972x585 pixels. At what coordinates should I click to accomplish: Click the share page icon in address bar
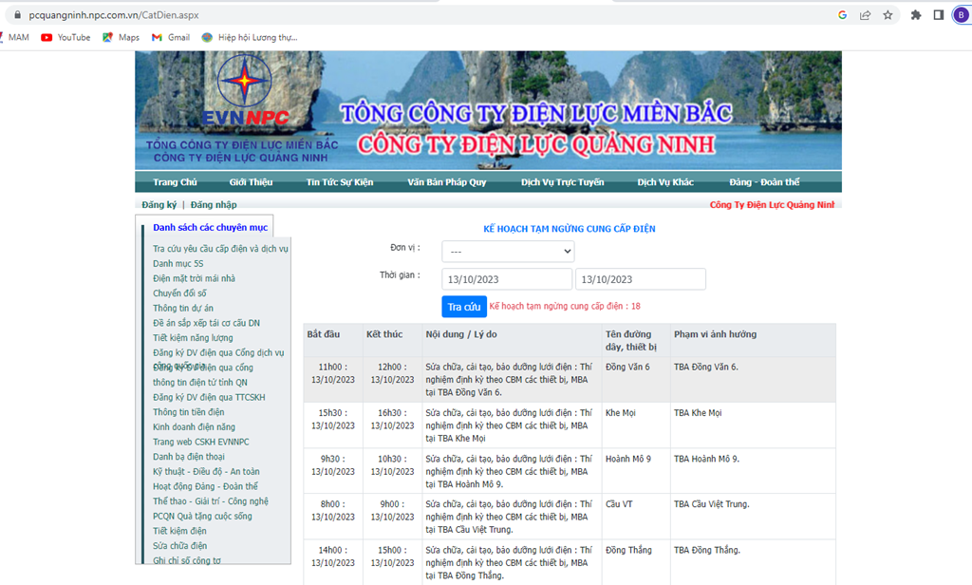(x=865, y=15)
